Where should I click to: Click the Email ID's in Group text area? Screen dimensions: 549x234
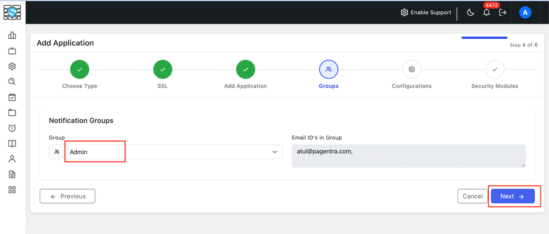[x=409, y=156]
